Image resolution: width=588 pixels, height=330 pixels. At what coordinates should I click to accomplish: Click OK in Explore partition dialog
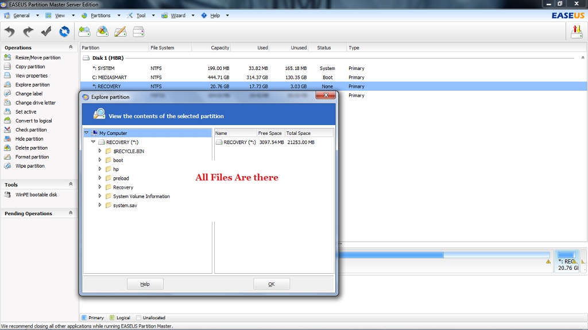(x=272, y=284)
